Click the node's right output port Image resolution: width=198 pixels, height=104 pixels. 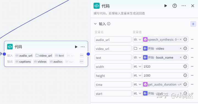tap(88, 54)
